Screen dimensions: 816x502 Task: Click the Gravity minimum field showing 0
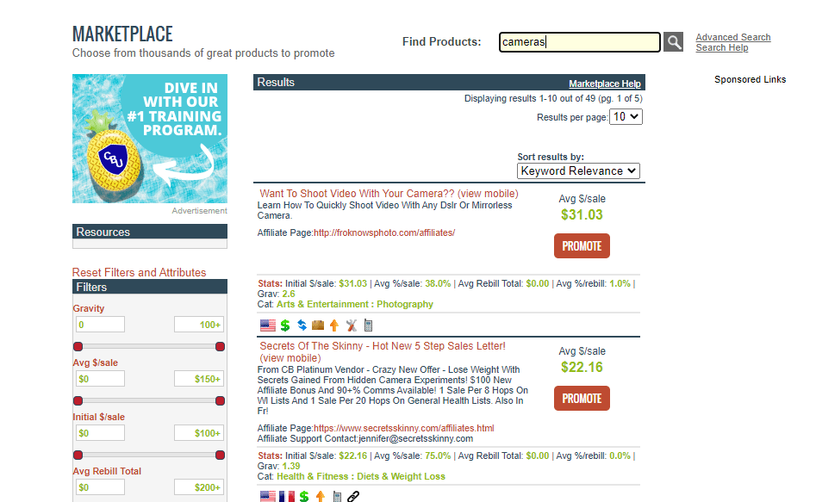point(101,325)
